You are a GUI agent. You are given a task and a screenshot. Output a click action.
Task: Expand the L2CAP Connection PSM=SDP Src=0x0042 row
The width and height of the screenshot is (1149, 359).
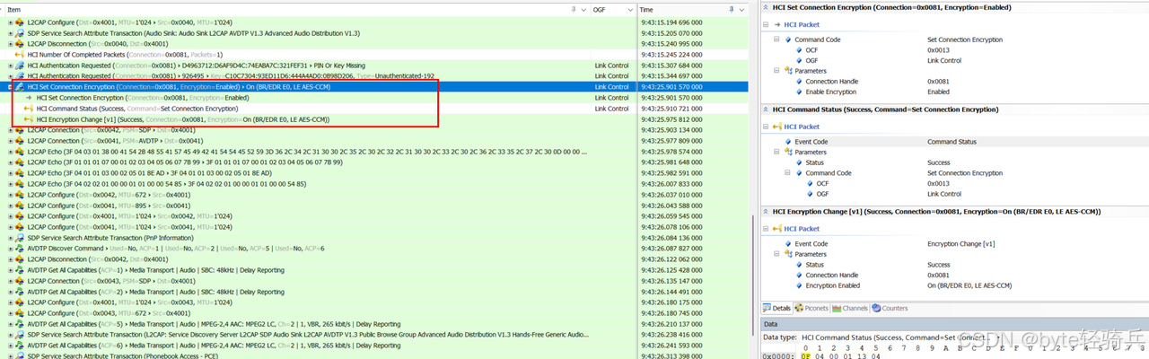pos(11,130)
